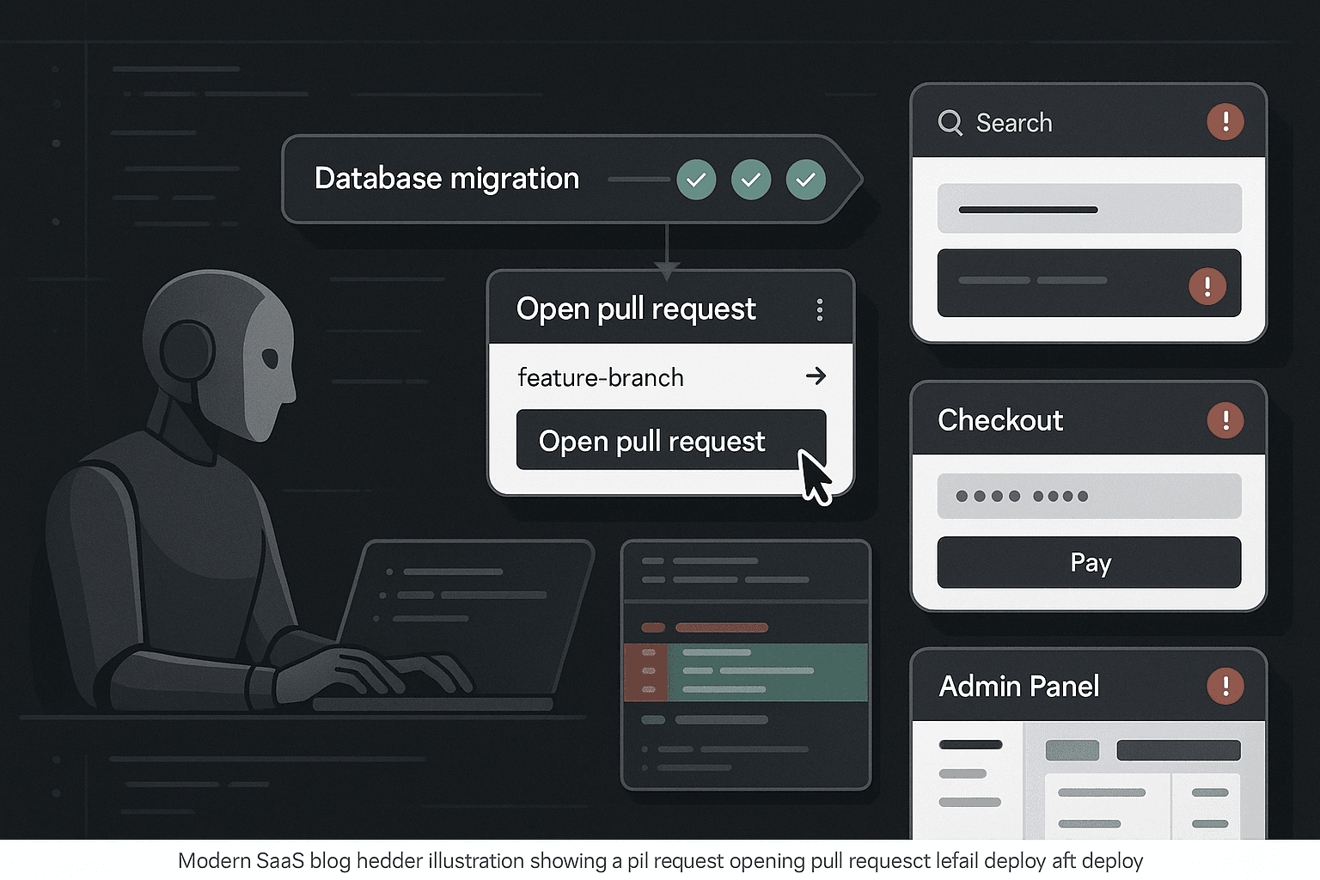Click the Pay button
The height and width of the screenshot is (880, 1320).
pos(1090,562)
